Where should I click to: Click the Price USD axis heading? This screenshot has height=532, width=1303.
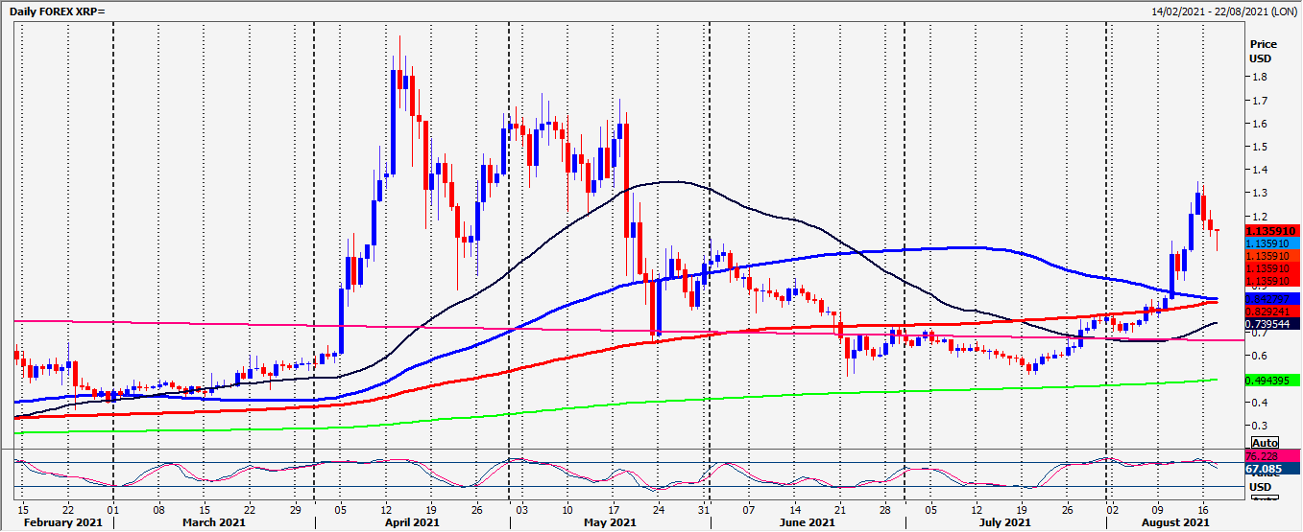[1264, 51]
